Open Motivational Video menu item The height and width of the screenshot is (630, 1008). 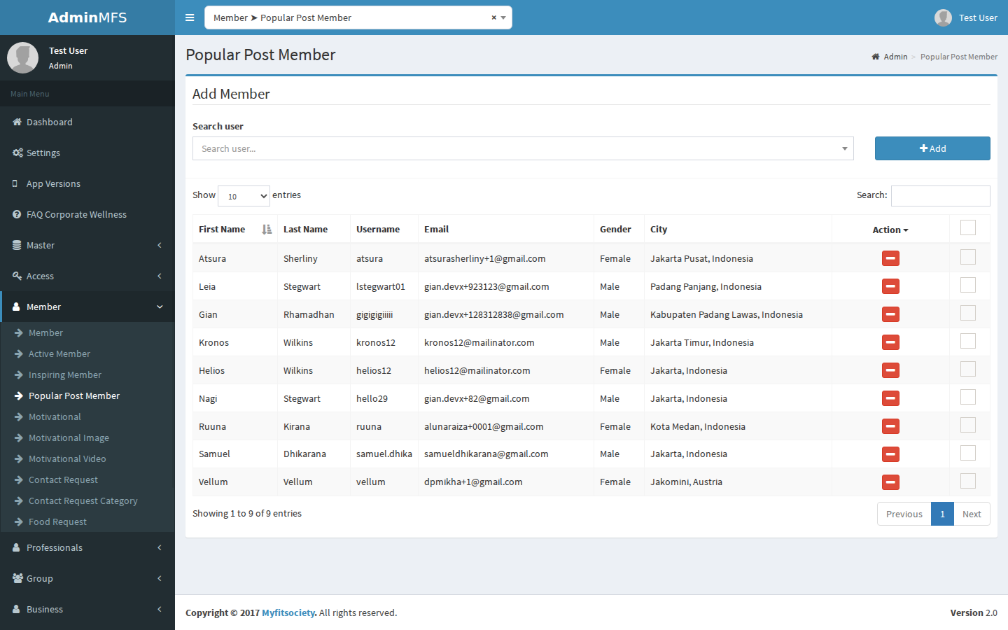67,458
